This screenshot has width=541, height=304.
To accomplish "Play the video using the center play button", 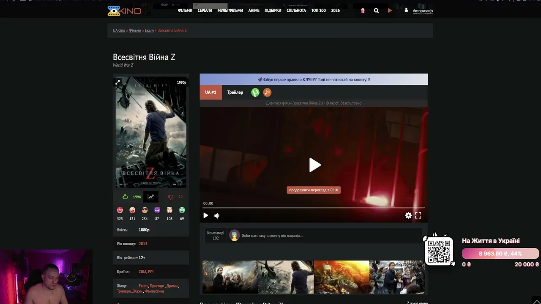I will (x=314, y=165).
